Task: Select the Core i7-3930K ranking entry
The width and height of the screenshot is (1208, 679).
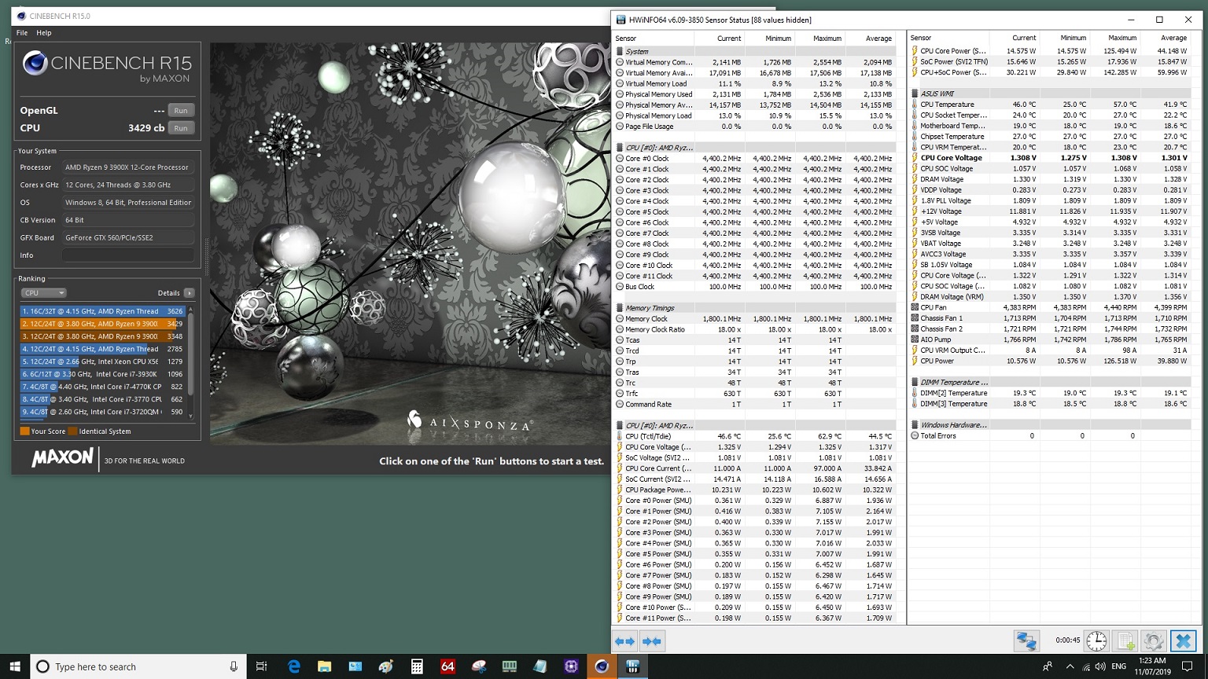Action: (x=102, y=374)
